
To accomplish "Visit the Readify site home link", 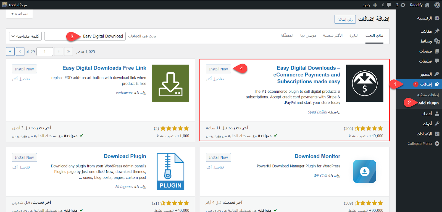I will click(420, 5).
